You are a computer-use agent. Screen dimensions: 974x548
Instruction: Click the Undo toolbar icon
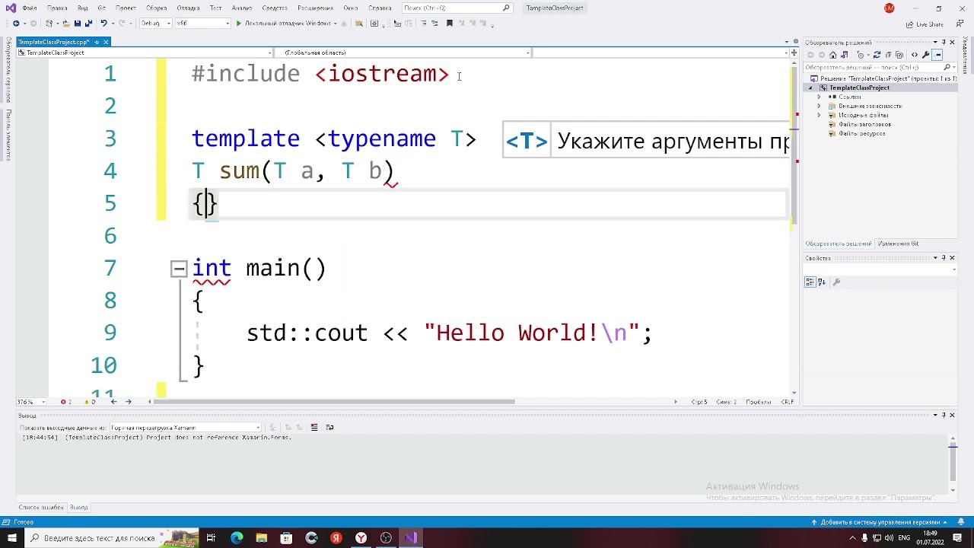(103, 24)
